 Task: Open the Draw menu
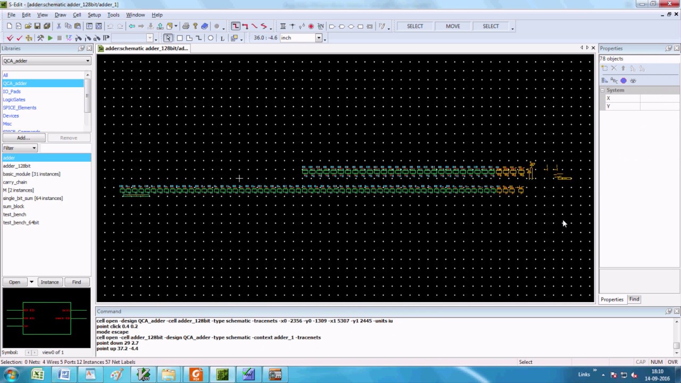point(60,15)
